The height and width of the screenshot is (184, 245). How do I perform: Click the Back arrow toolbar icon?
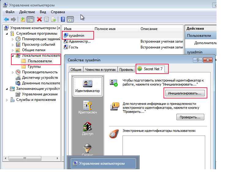[x=6, y=19]
